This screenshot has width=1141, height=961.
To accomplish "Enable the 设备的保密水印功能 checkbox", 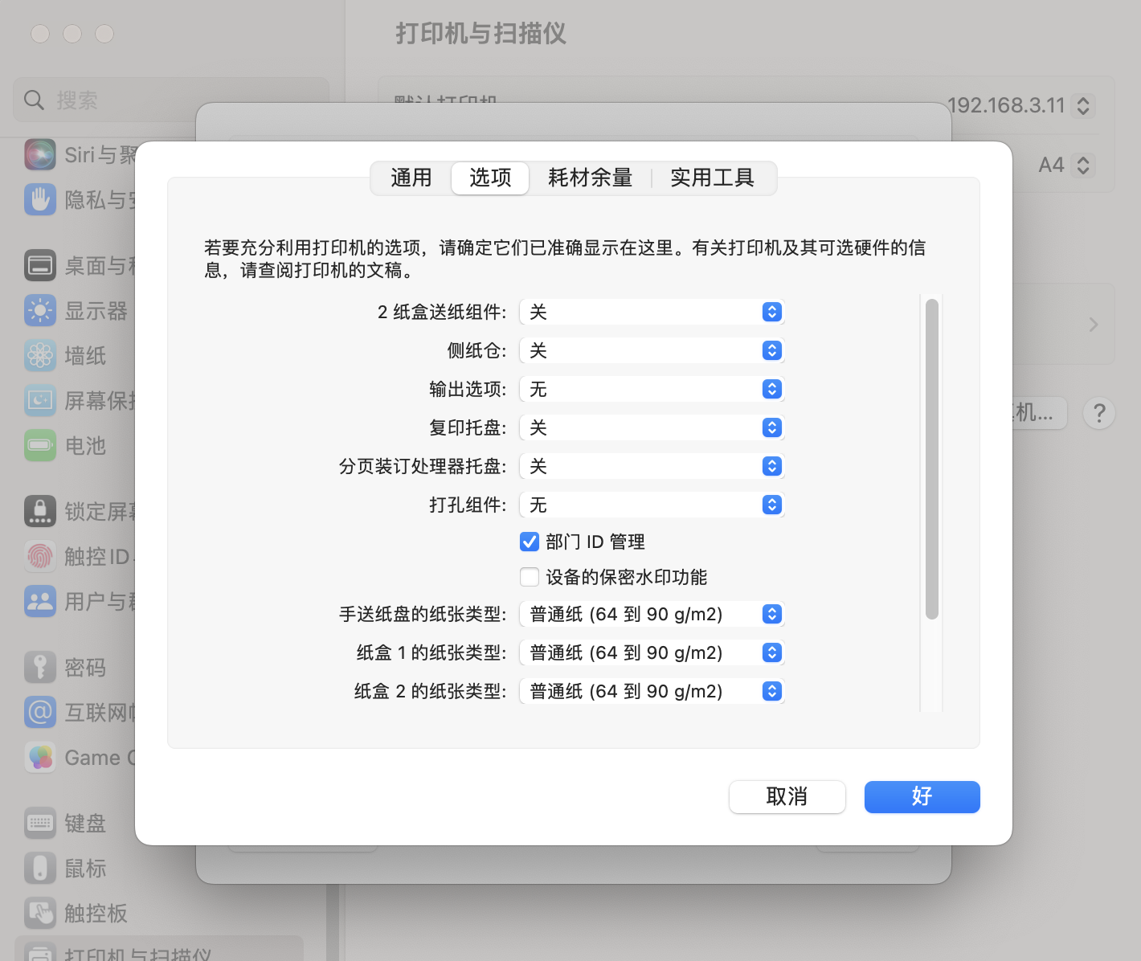I will [530, 577].
